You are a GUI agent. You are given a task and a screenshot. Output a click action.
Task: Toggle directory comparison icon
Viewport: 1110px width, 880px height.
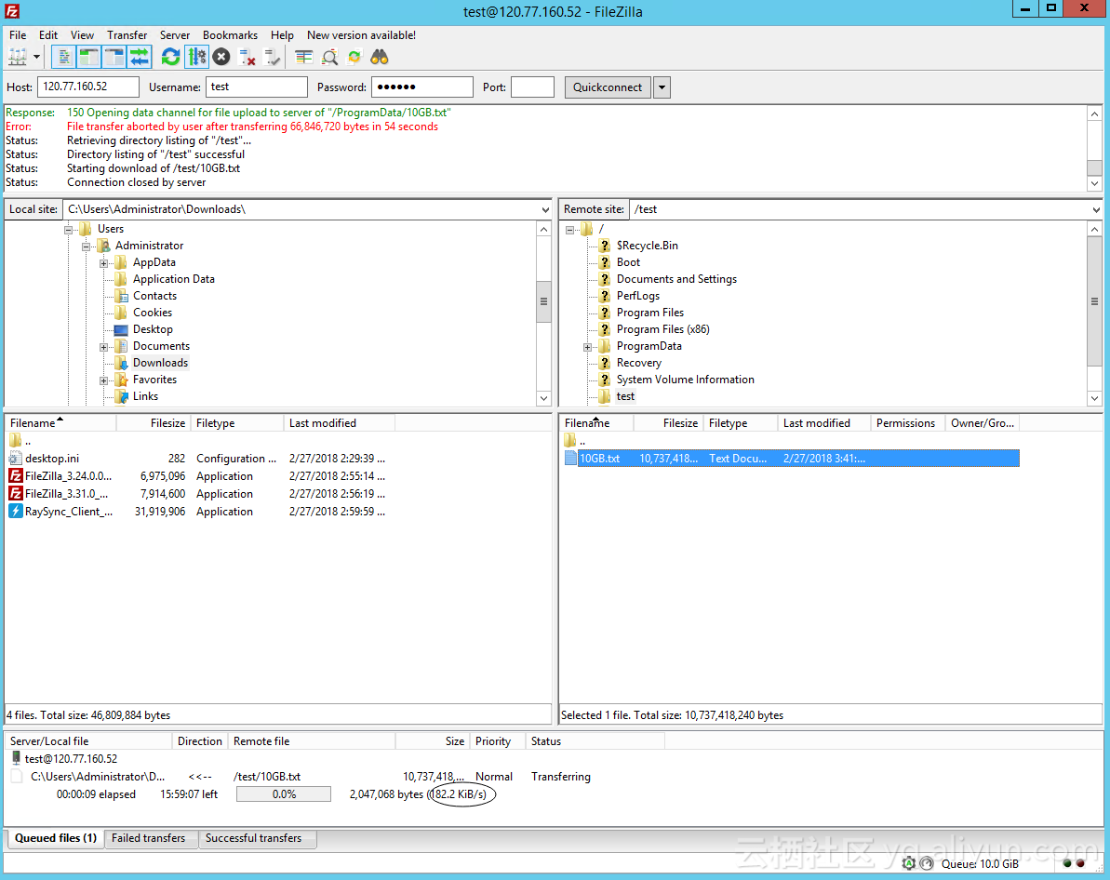click(329, 57)
